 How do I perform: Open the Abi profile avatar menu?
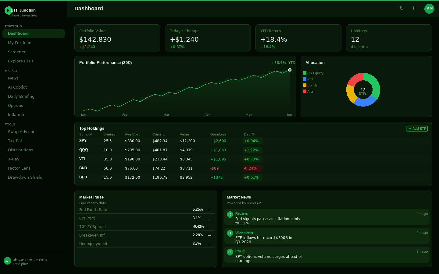(429, 9)
